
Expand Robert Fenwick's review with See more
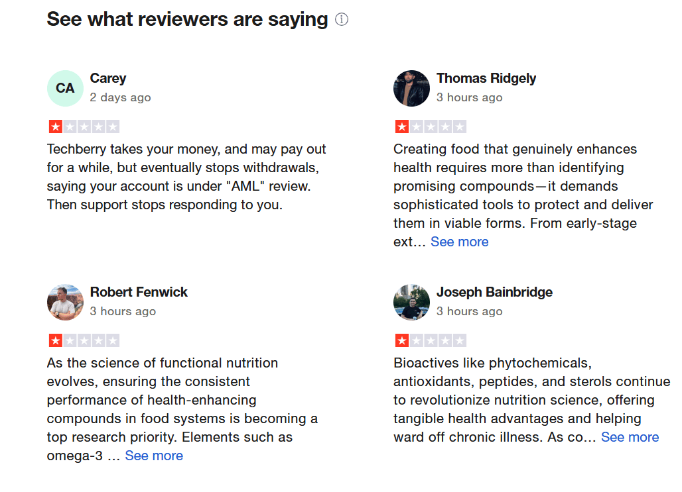point(154,456)
